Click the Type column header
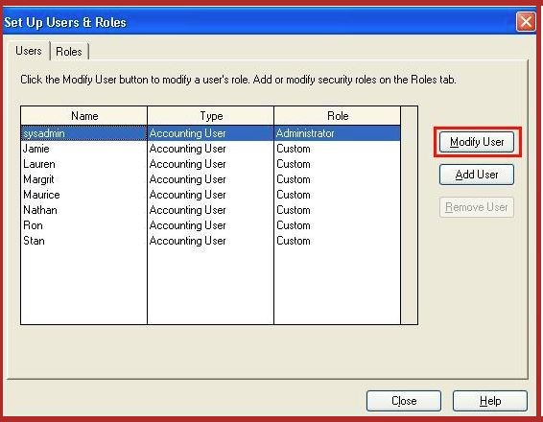The image size is (543, 422). (x=211, y=116)
